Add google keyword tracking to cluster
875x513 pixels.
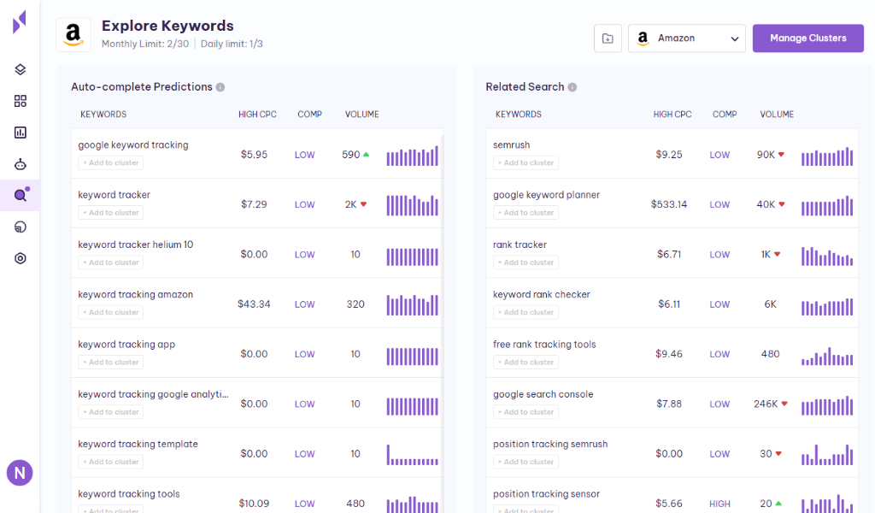(110, 163)
